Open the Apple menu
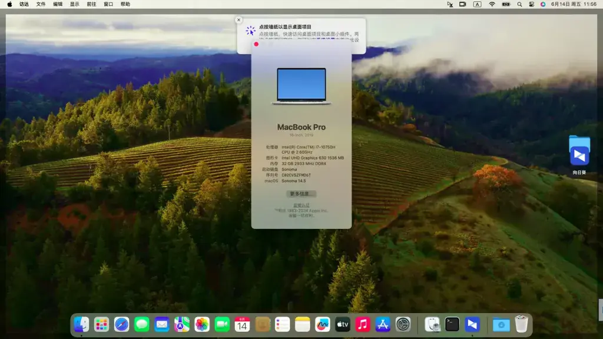Screen dimensions: 603x339 (9, 4)
